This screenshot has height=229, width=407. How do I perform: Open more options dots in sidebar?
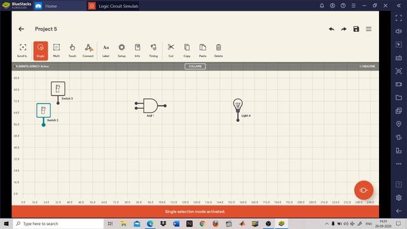(399, 164)
